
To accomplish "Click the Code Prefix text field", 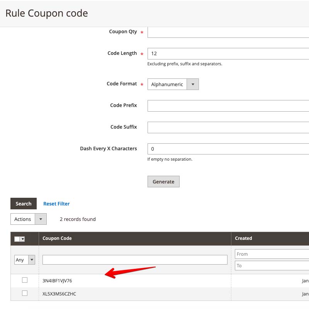I will [x=228, y=105].
